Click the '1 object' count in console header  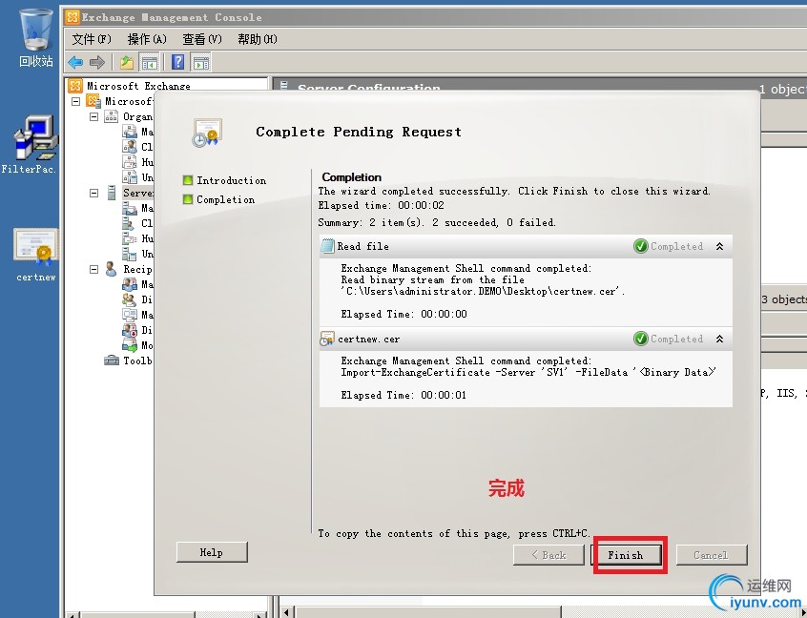tap(783, 89)
